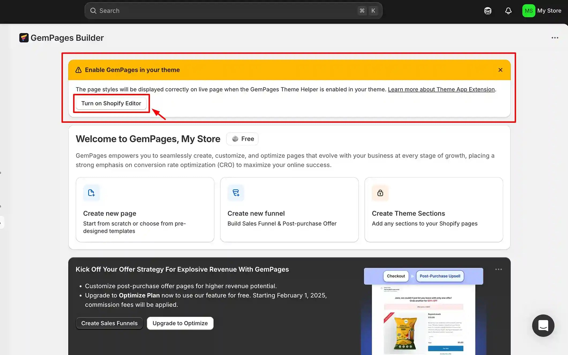The height and width of the screenshot is (355, 568).
Task: Click Create Sales Funnels button
Action: [x=109, y=323]
